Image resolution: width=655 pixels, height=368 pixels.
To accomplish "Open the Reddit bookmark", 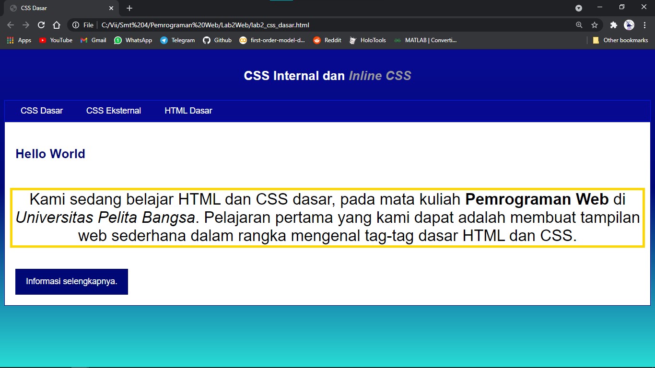I will [327, 40].
